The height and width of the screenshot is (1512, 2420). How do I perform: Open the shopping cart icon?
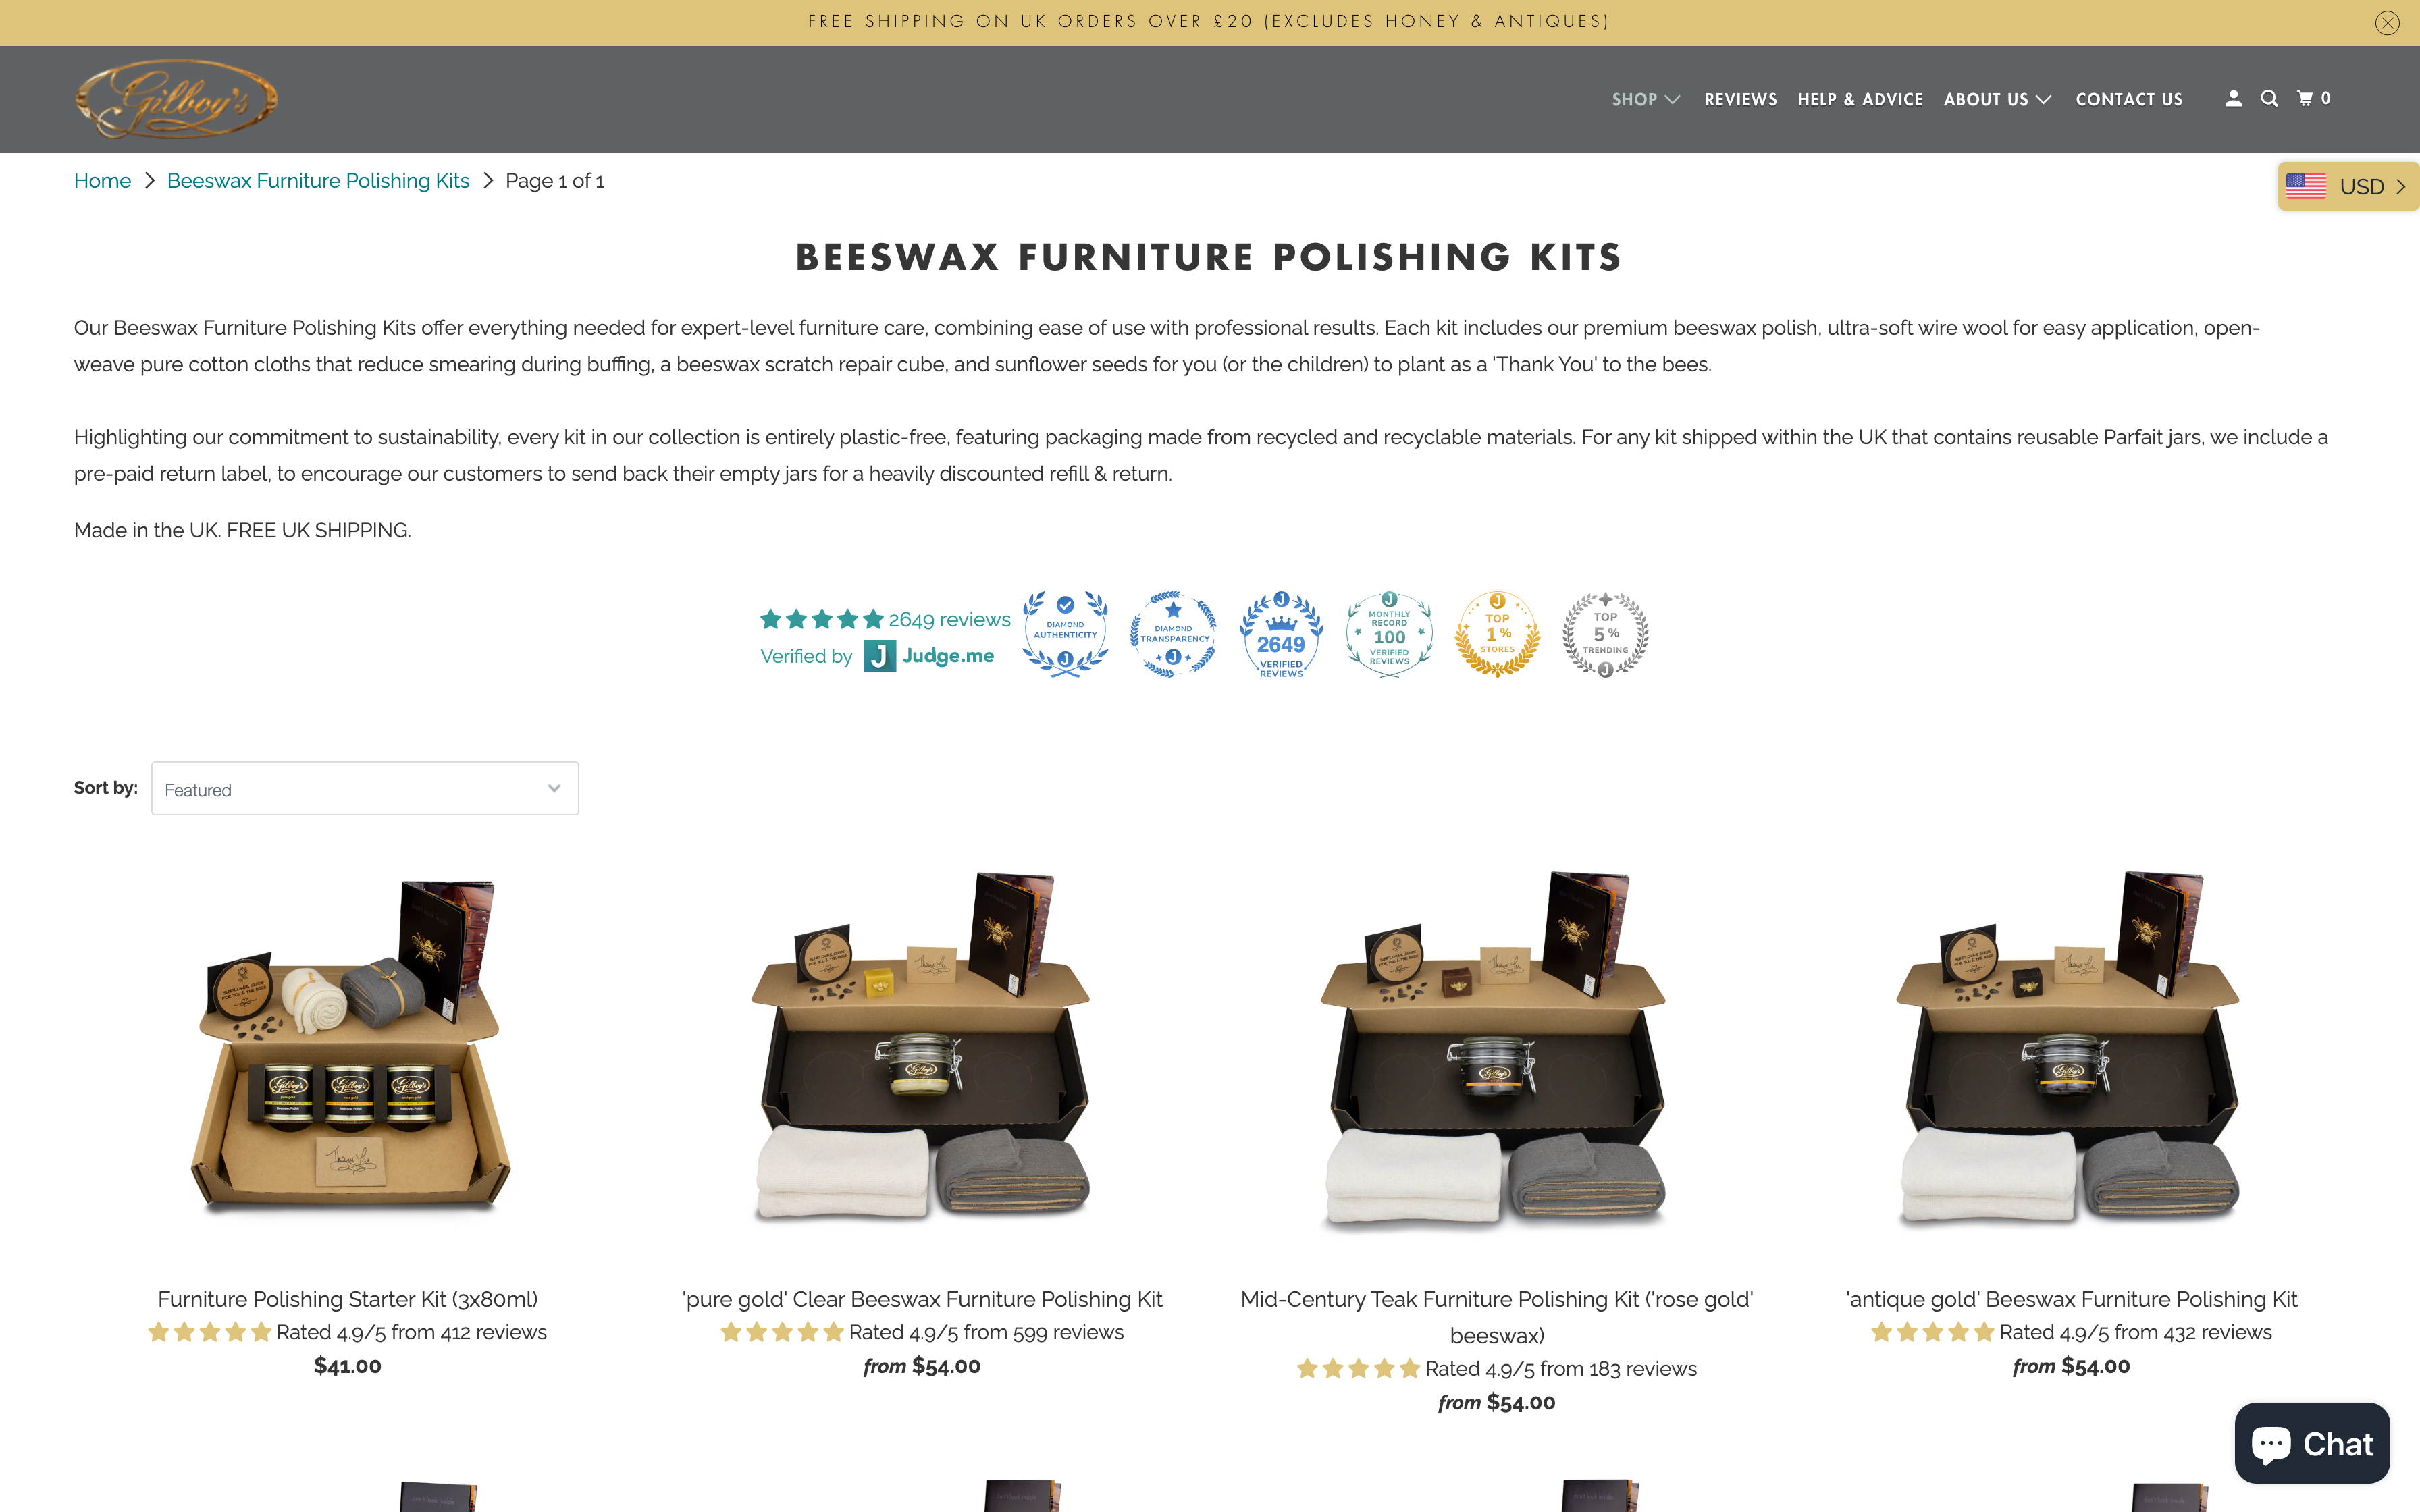coord(2313,98)
